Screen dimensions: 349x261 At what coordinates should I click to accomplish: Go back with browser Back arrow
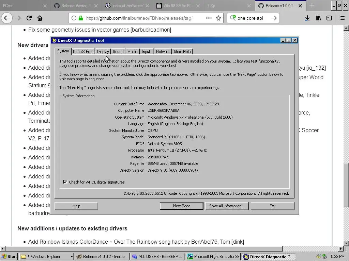coord(7,18)
